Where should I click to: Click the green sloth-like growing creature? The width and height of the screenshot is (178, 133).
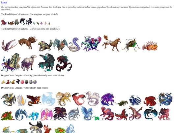pyautogui.click(x=16, y=22)
